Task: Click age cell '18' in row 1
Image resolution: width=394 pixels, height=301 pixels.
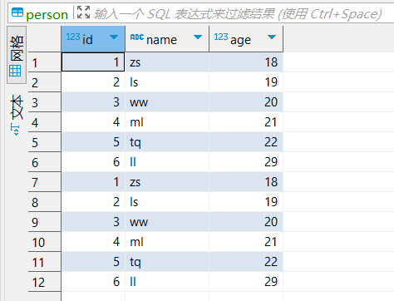Action: tap(246, 62)
